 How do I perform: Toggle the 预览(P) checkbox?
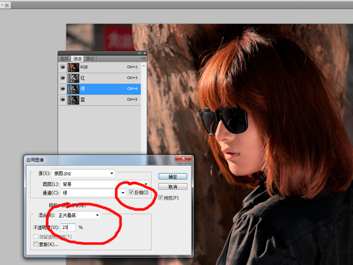click(x=161, y=197)
